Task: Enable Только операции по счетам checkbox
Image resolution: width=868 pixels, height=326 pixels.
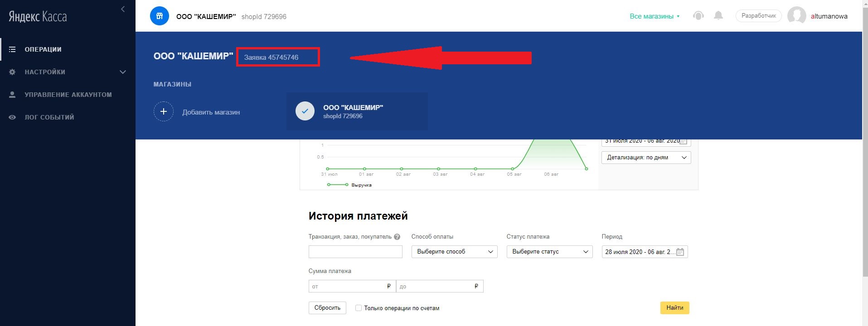Action: [x=359, y=308]
